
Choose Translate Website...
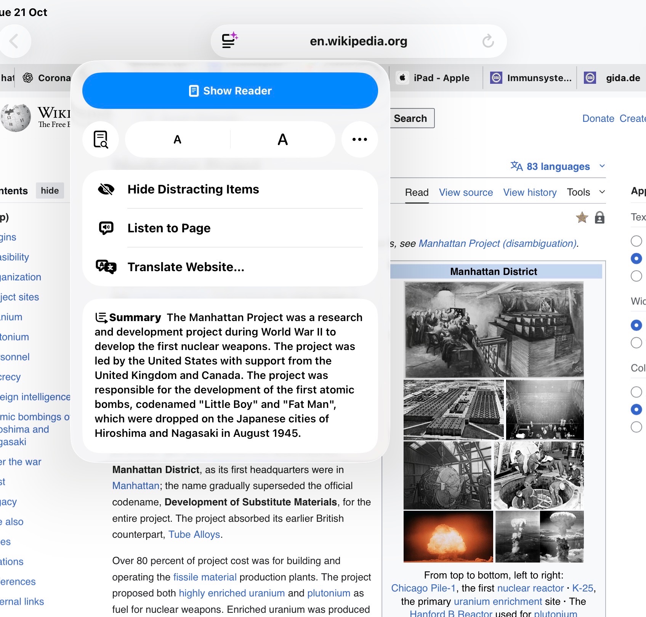(x=230, y=267)
